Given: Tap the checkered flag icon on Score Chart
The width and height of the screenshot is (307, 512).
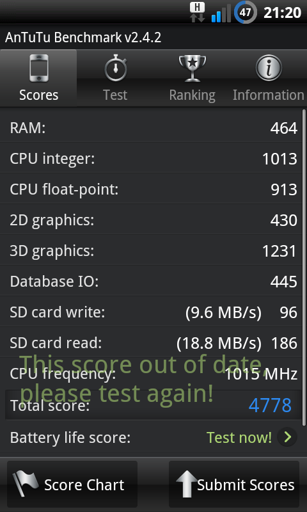Looking at the screenshot, I should [26, 483].
